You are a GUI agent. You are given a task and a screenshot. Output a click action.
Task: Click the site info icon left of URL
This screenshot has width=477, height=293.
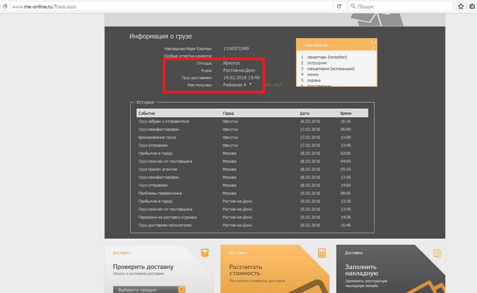pyautogui.click(x=5, y=6)
